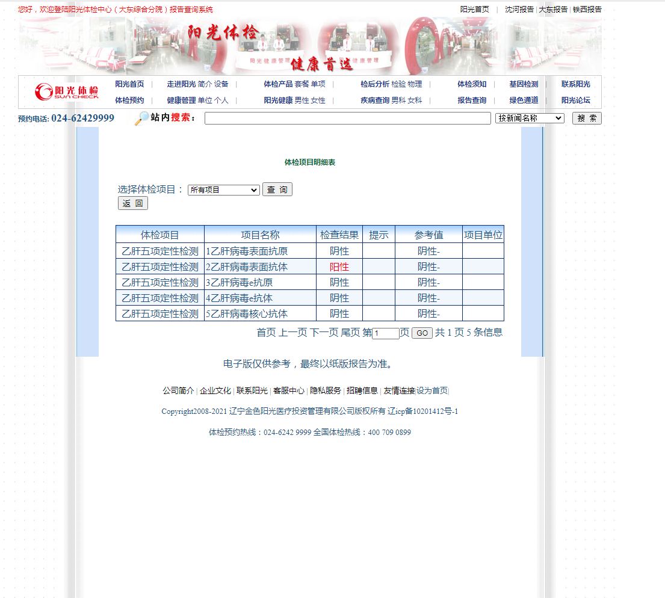Viewport: 665px width, 598px height.
Task: Open the 阳光论坛 menu item
Action: tap(575, 100)
